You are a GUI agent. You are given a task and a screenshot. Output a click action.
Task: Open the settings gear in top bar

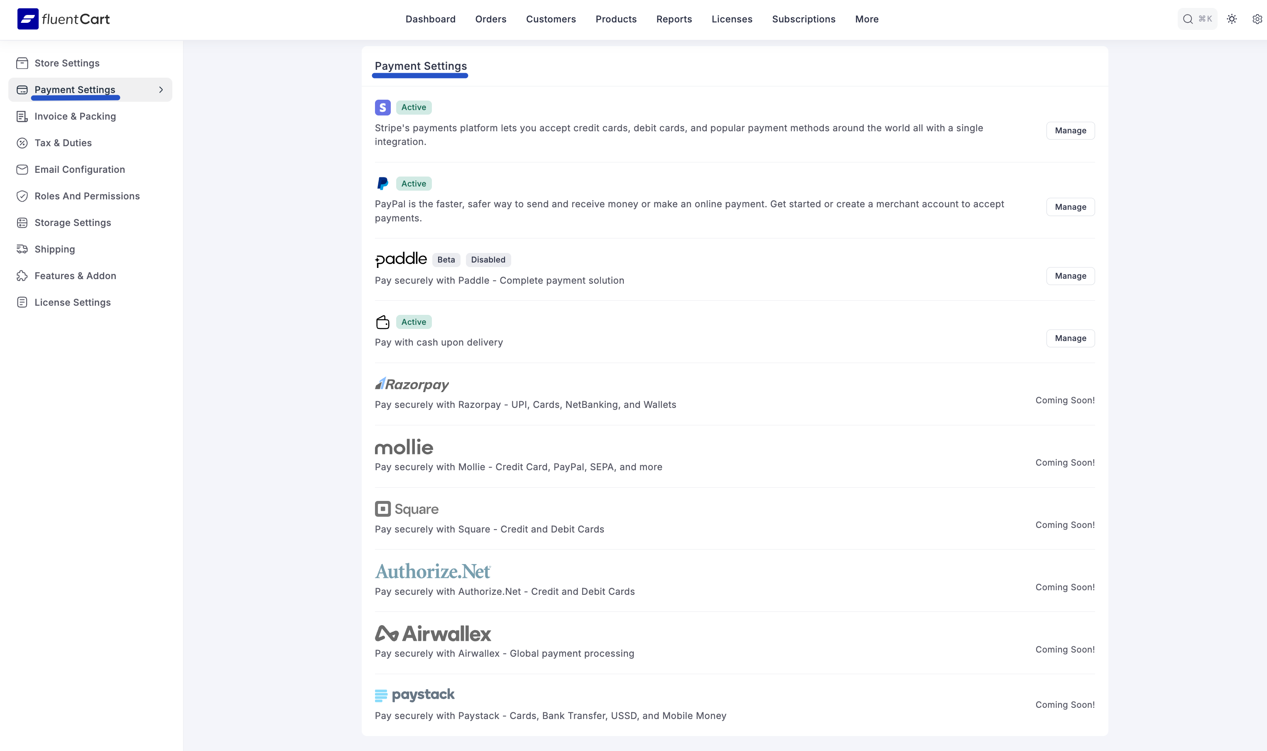[x=1257, y=19]
